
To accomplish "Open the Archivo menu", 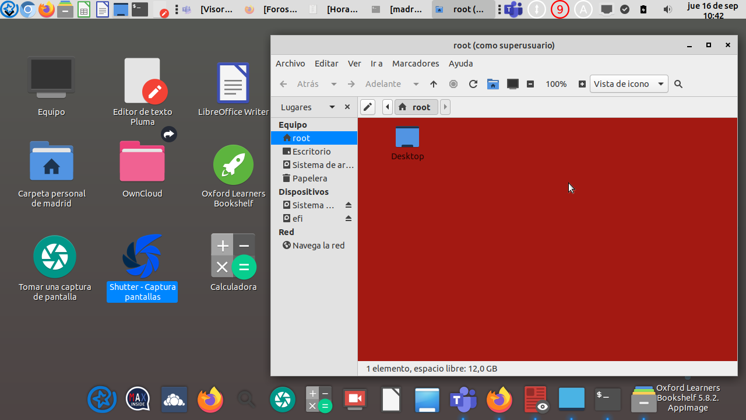I will pyautogui.click(x=290, y=64).
